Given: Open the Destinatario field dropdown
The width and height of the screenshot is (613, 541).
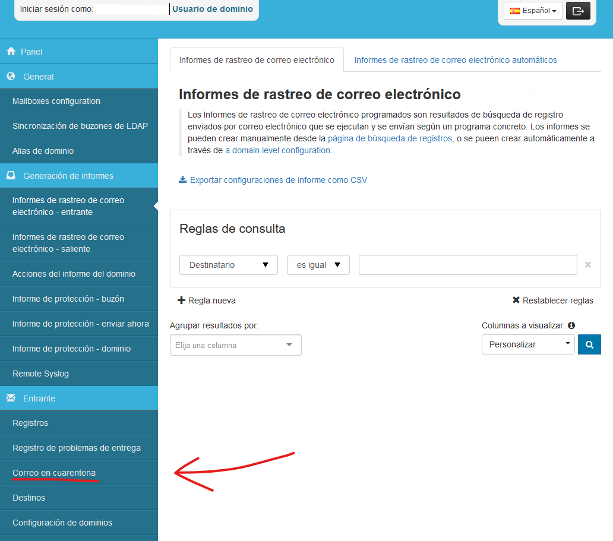Looking at the screenshot, I should point(228,265).
